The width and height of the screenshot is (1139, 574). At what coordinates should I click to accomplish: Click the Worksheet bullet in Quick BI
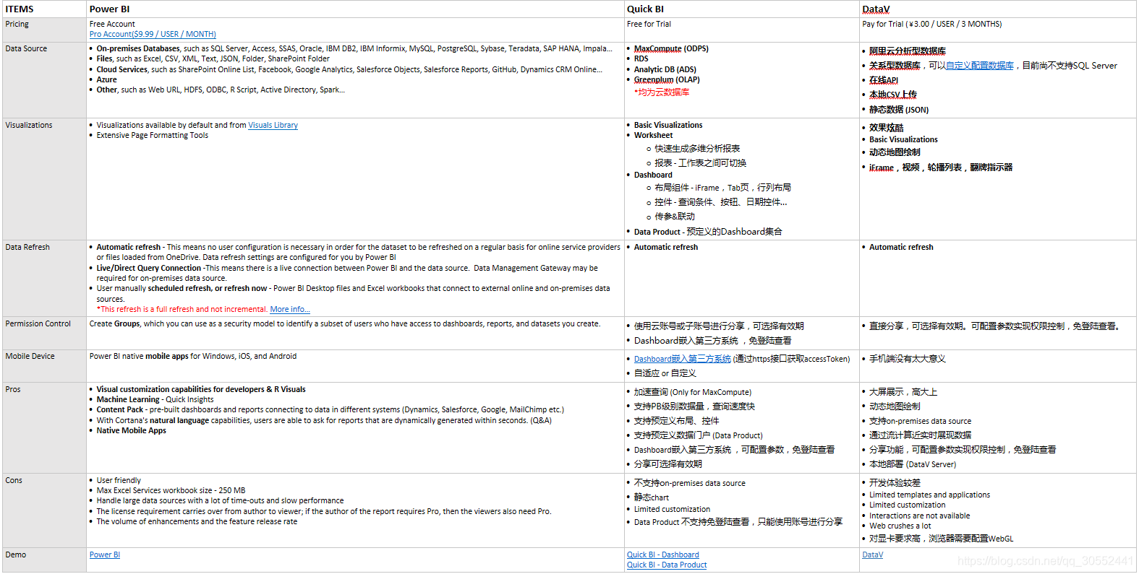[x=653, y=135]
